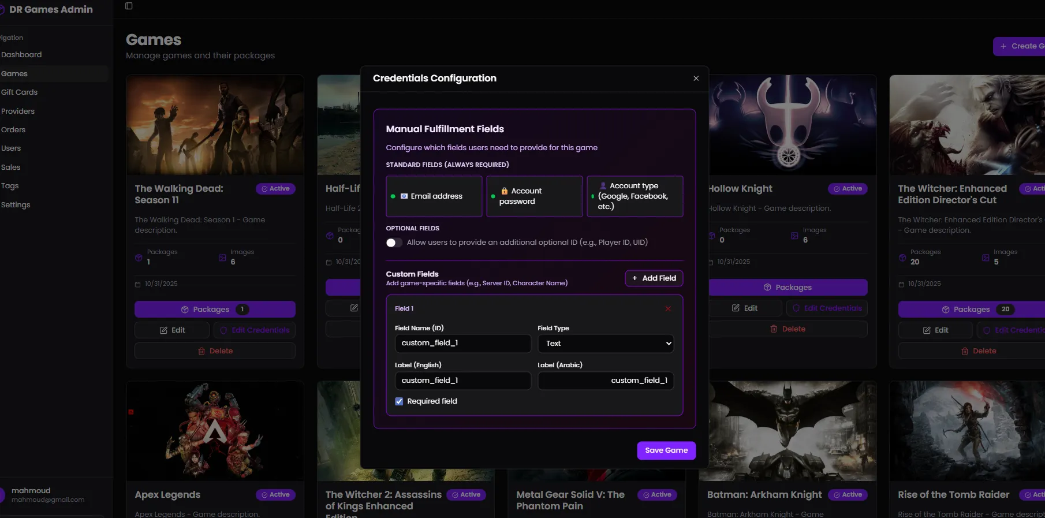Open Users in the sidebar

(11, 148)
